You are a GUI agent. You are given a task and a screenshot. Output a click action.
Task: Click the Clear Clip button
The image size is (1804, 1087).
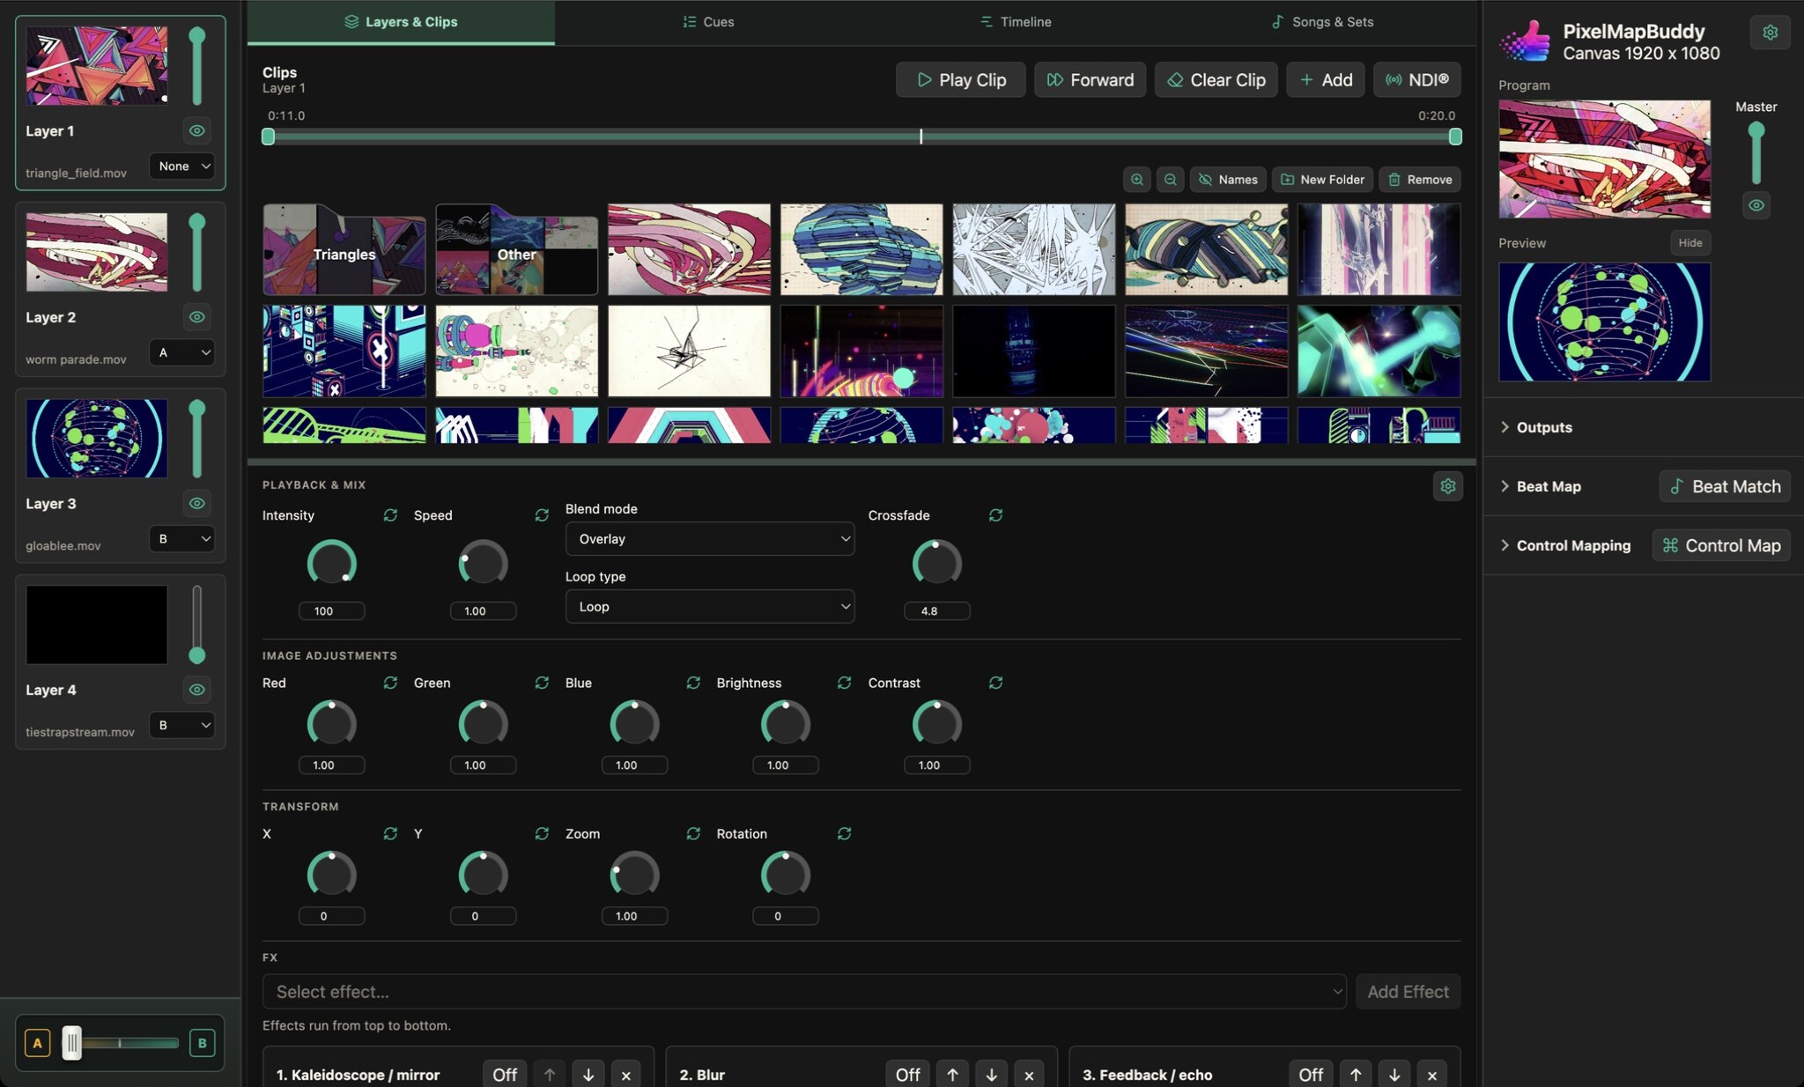[1216, 79]
